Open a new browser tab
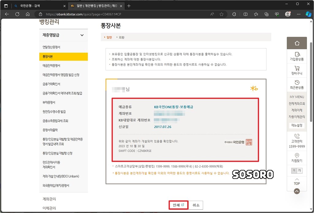Image resolution: width=314 pixels, height=213 pixels. (129, 6)
